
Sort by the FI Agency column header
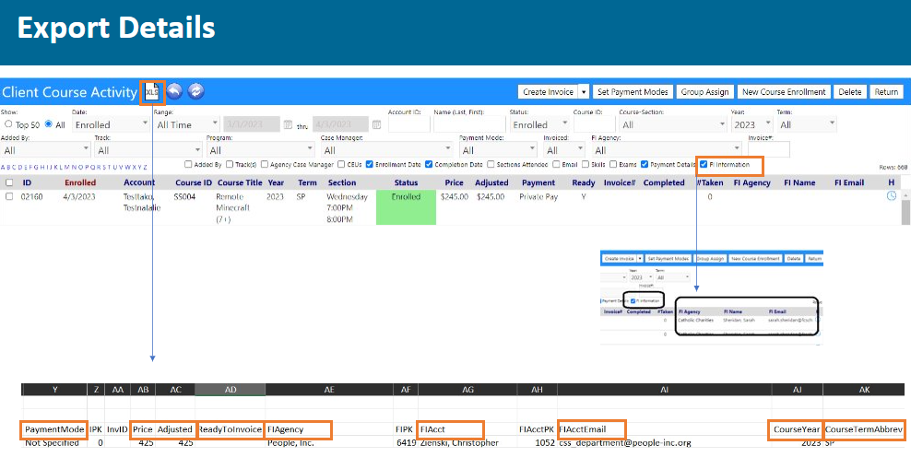point(751,182)
